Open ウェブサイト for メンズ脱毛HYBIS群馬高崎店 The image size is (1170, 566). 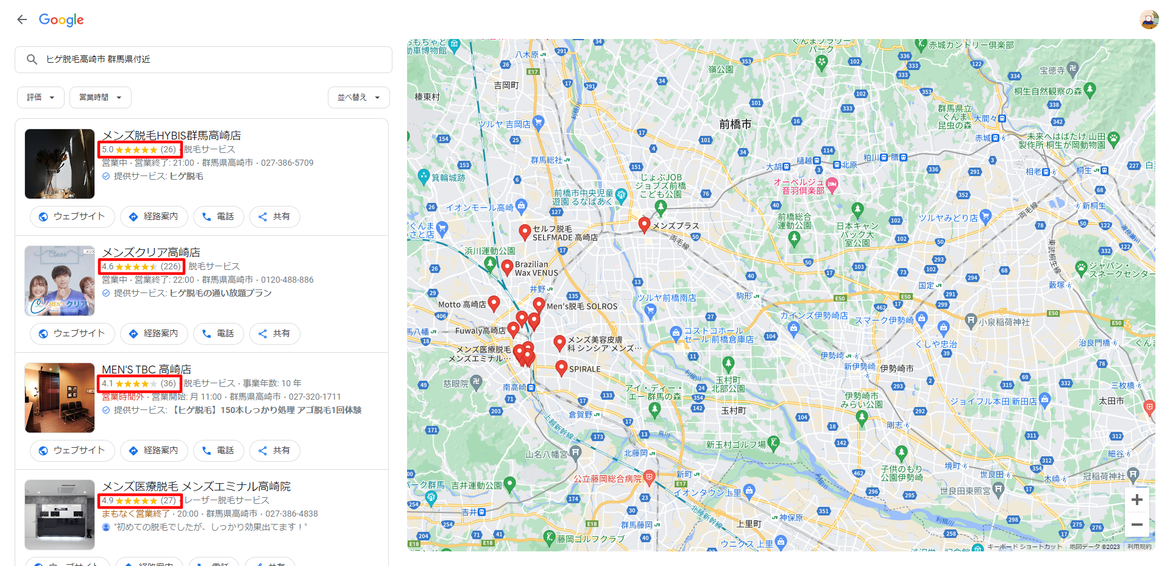[x=73, y=216]
